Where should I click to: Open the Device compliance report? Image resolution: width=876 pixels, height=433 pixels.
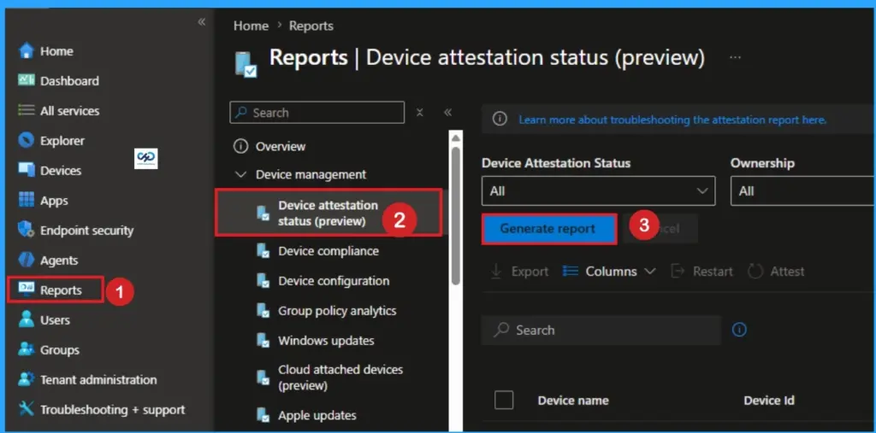point(328,251)
